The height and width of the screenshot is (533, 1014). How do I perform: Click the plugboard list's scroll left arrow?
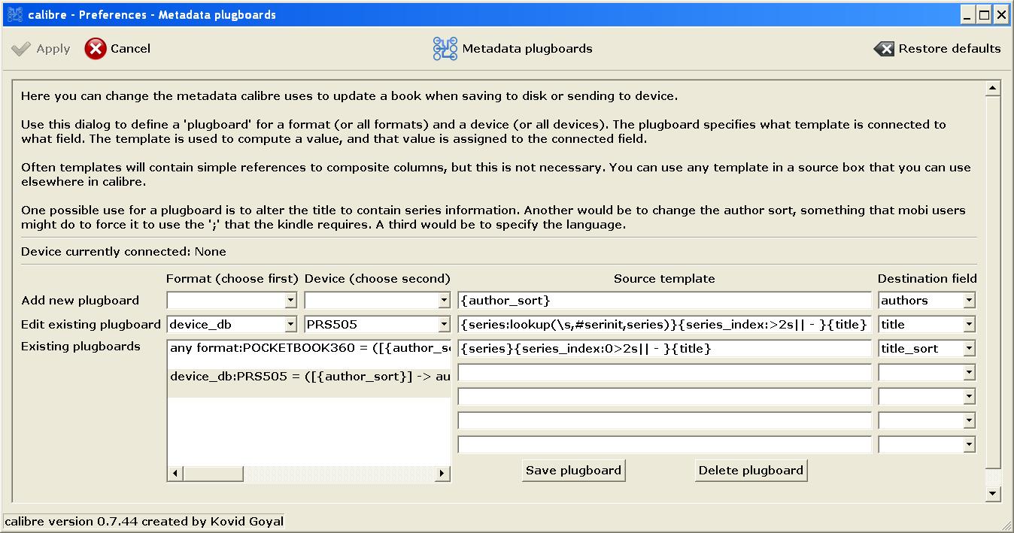175,474
